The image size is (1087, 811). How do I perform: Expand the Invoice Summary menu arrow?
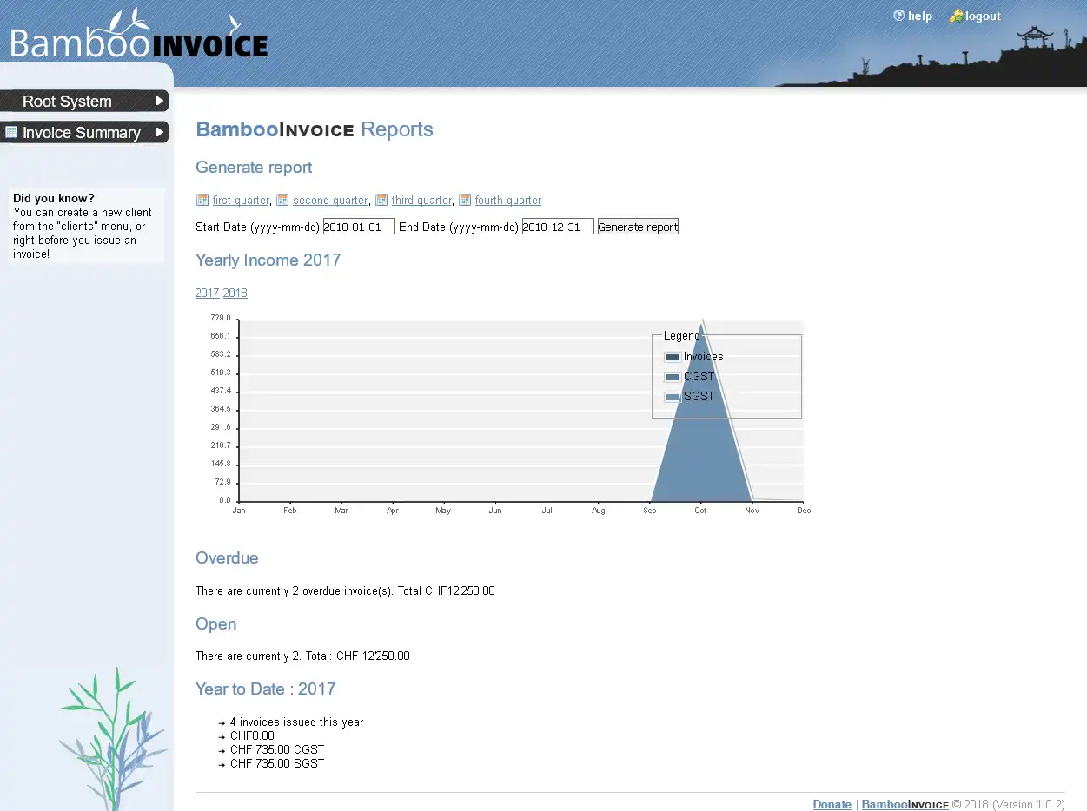[159, 132]
